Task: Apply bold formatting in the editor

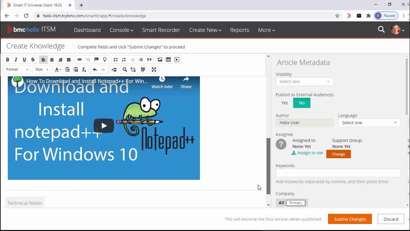Action: 7,60
